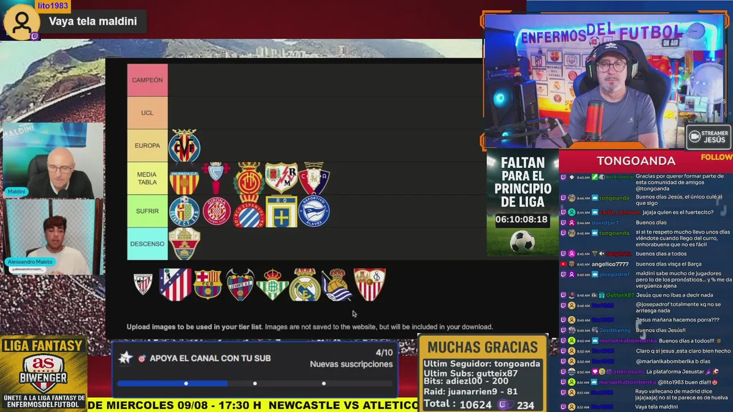Click the MUCHAS GRACIAS header
The height and width of the screenshot is (412, 733).
[x=483, y=347]
